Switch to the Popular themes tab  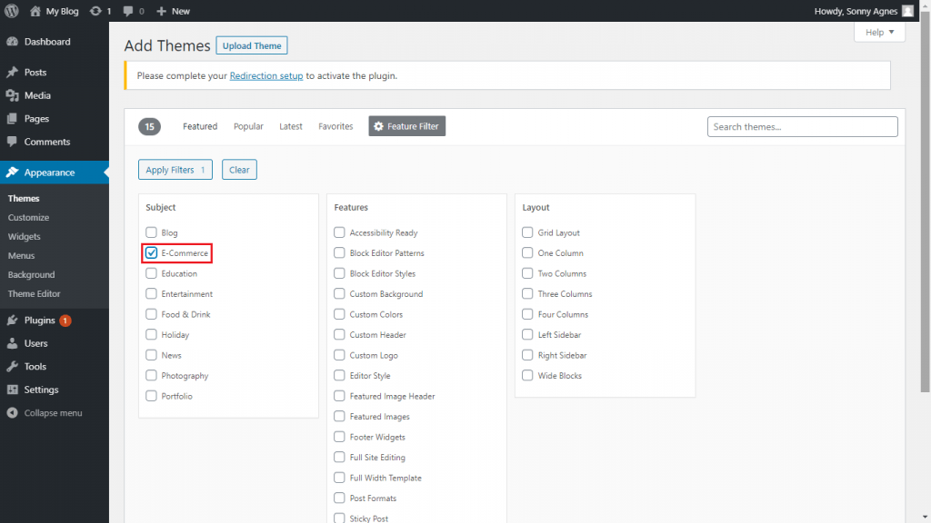pyautogui.click(x=248, y=126)
